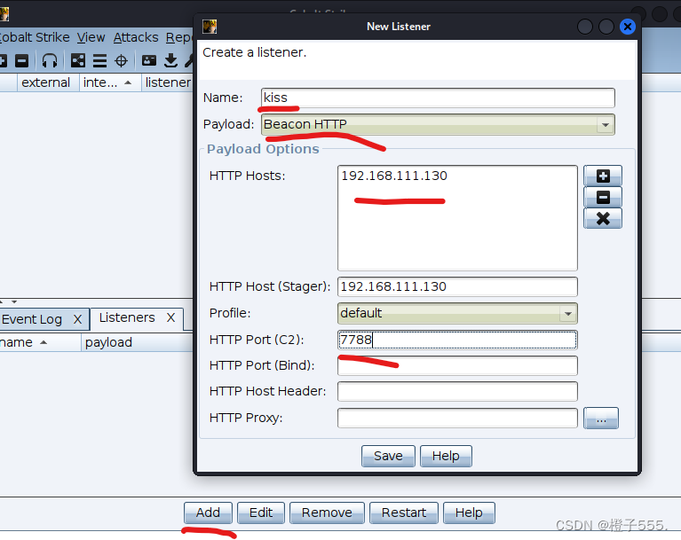Clear HTTP hosts with X icon
The height and width of the screenshot is (540, 681).
(x=603, y=218)
